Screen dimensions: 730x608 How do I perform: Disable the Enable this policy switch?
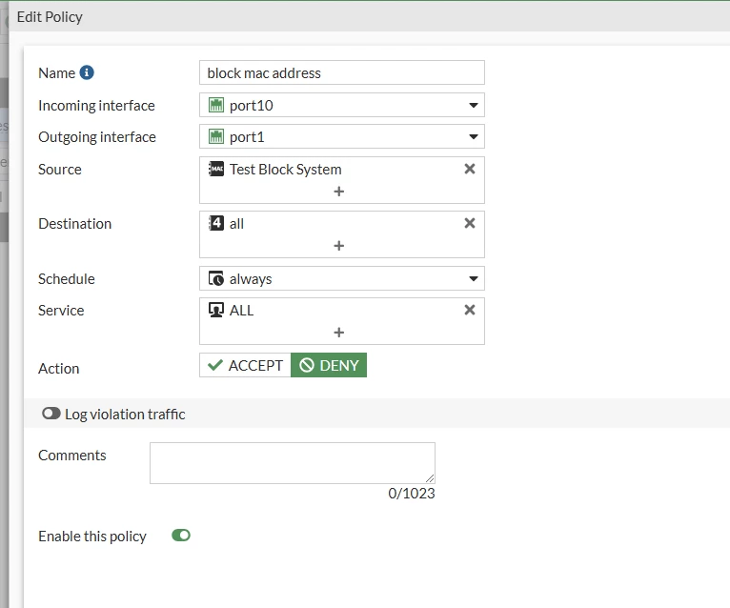click(x=181, y=536)
